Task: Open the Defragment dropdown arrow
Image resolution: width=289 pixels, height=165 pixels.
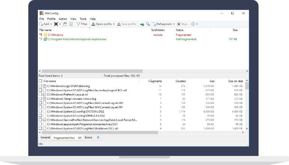Action: (174, 24)
